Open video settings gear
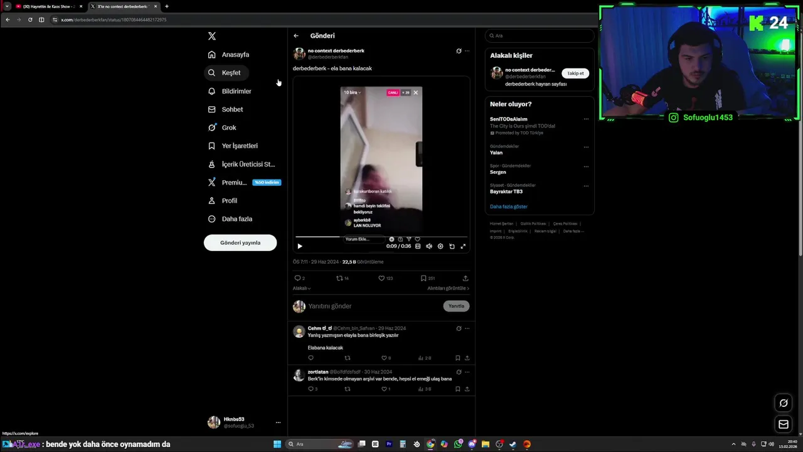 click(440, 246)
